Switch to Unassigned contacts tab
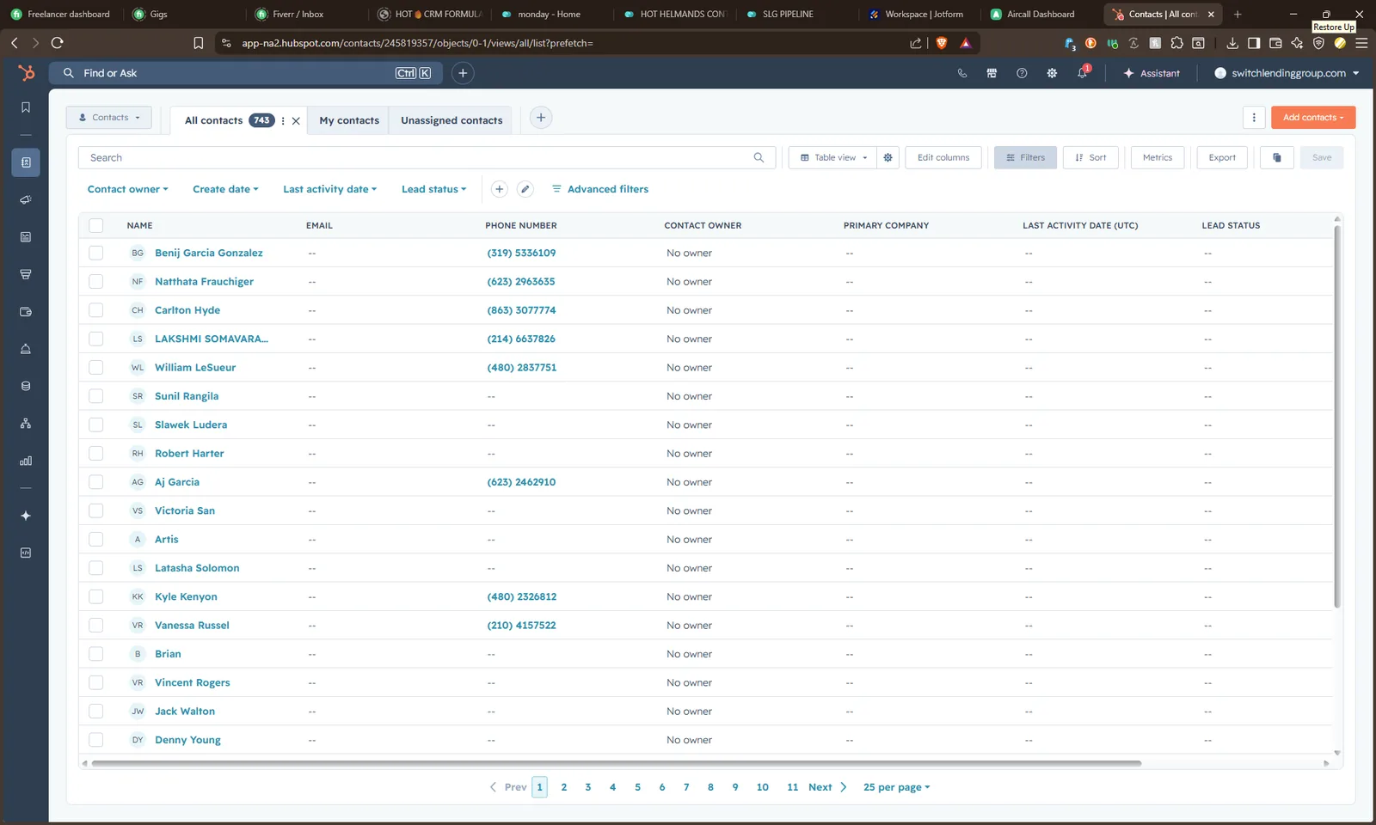The height and width of the screenshot is (825, 1376). pos(451,120)
